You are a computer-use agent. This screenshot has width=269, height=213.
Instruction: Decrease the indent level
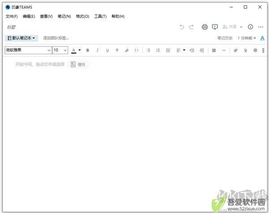(x=192, y=50)
